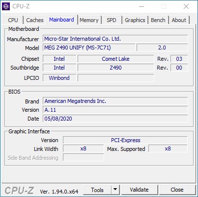Click the empty Side Band Addressing field
This screenshot has height=197, width=198.
click(84, 157)
